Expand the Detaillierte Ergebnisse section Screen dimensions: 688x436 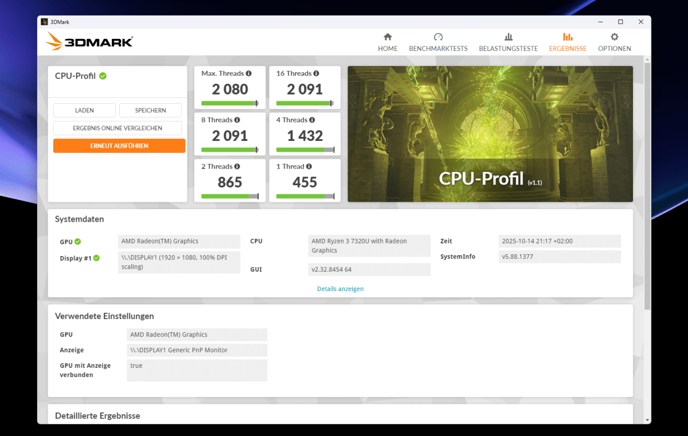coord(97,416)
